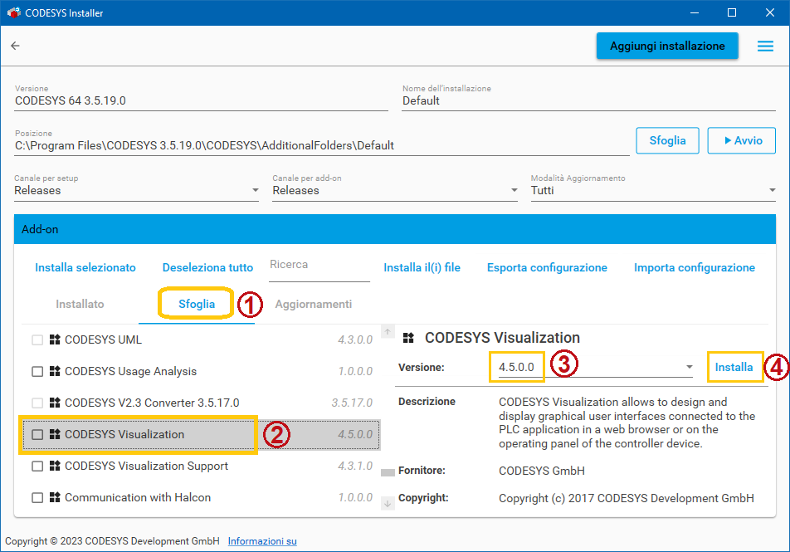This screenshot has width=790, height=552.
Task: Click Installa il(i) file
Action: [422, 267]
